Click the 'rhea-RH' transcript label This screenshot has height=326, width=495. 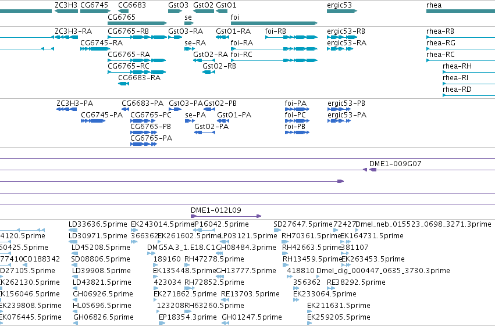click(x=457, y=66)
